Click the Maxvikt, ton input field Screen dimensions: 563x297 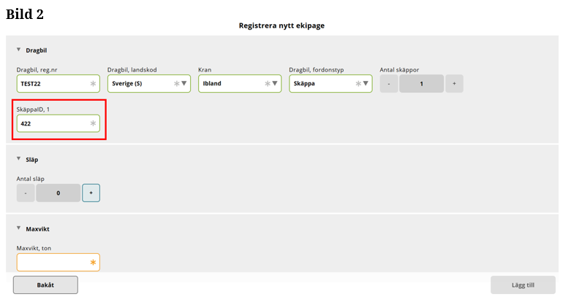tap(51, 262)
